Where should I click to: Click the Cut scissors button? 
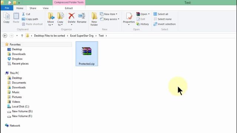(26, 14)
